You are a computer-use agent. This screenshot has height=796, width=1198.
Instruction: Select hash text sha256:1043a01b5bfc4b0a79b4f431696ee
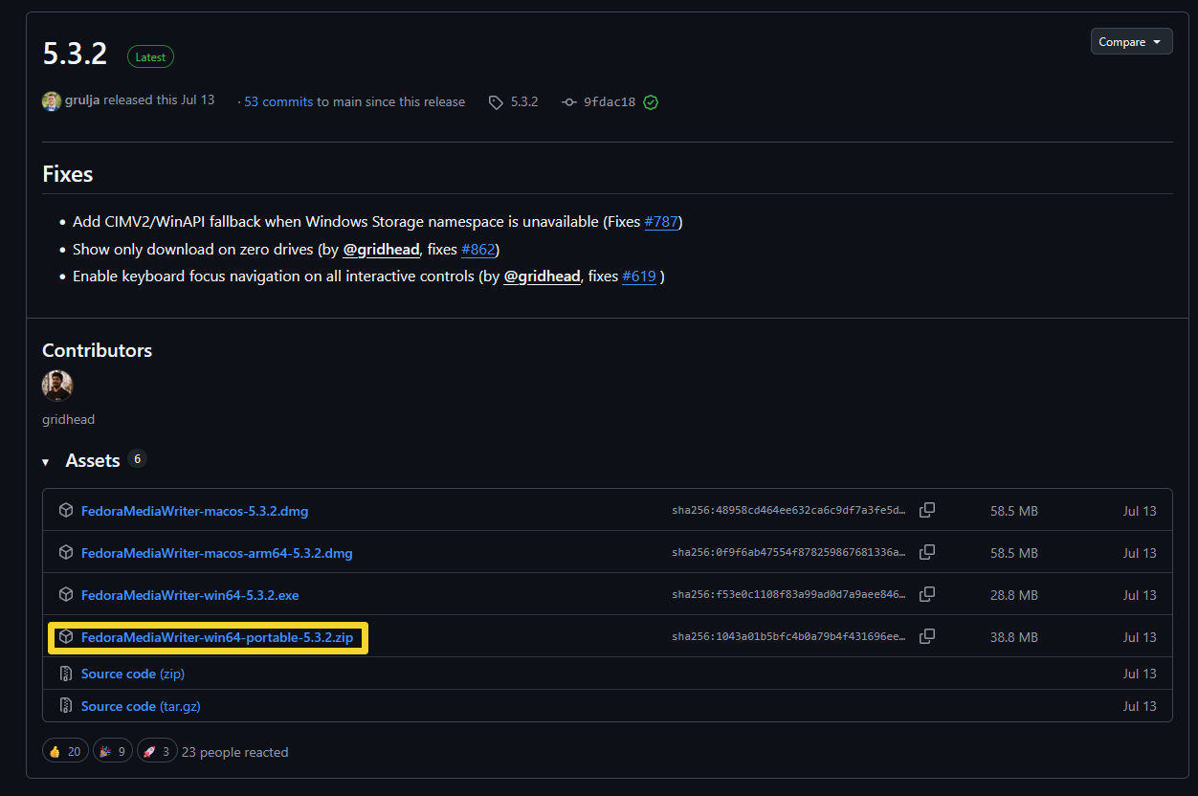788,637
